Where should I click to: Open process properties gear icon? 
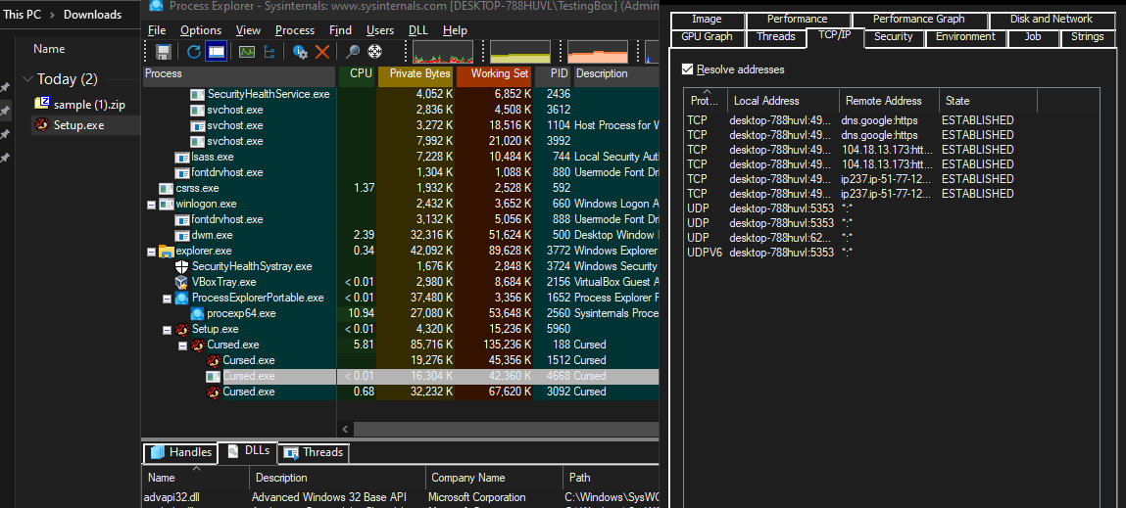coord(300,52)
